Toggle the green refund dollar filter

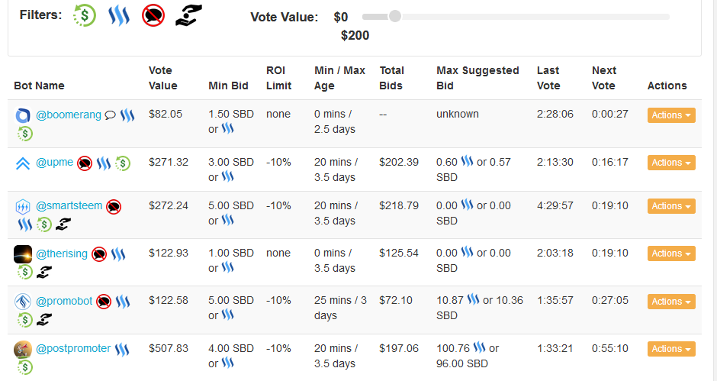point(85,15)
